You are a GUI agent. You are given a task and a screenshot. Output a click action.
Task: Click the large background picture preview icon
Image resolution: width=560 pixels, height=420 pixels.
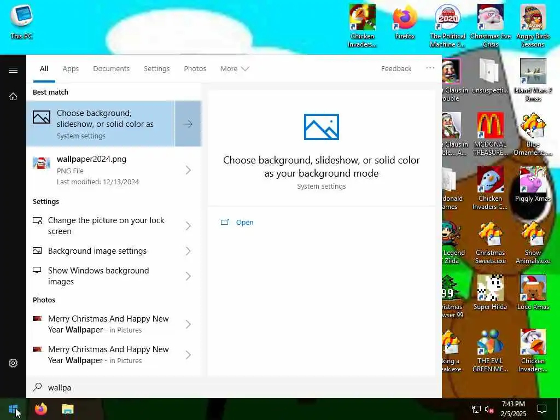322,127
